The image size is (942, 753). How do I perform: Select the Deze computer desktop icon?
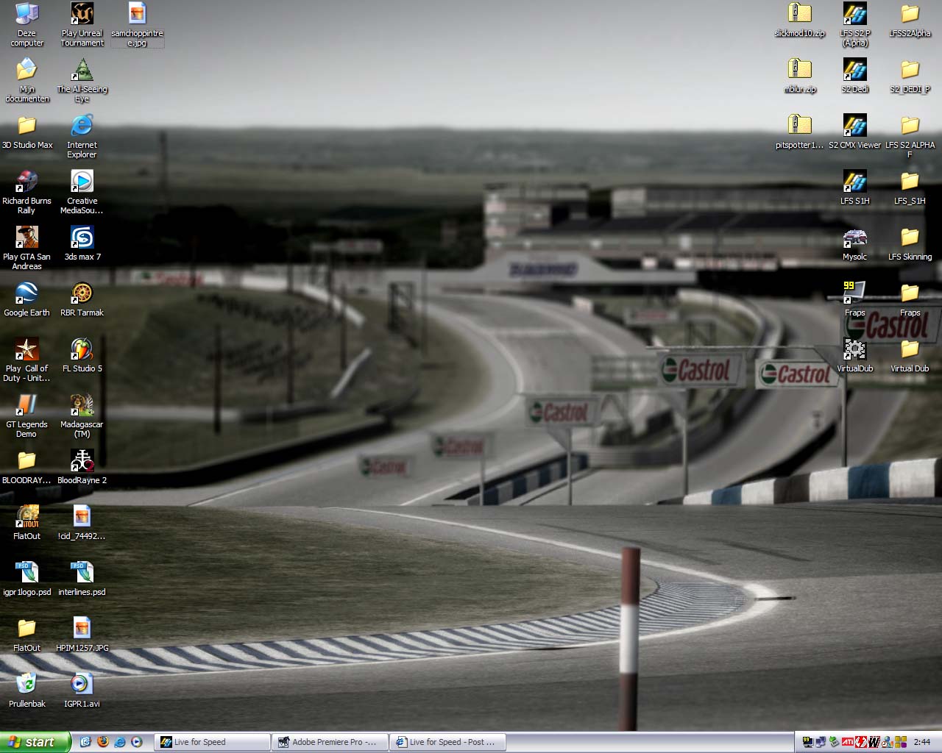pyautogui.click(x=26, y=24)
